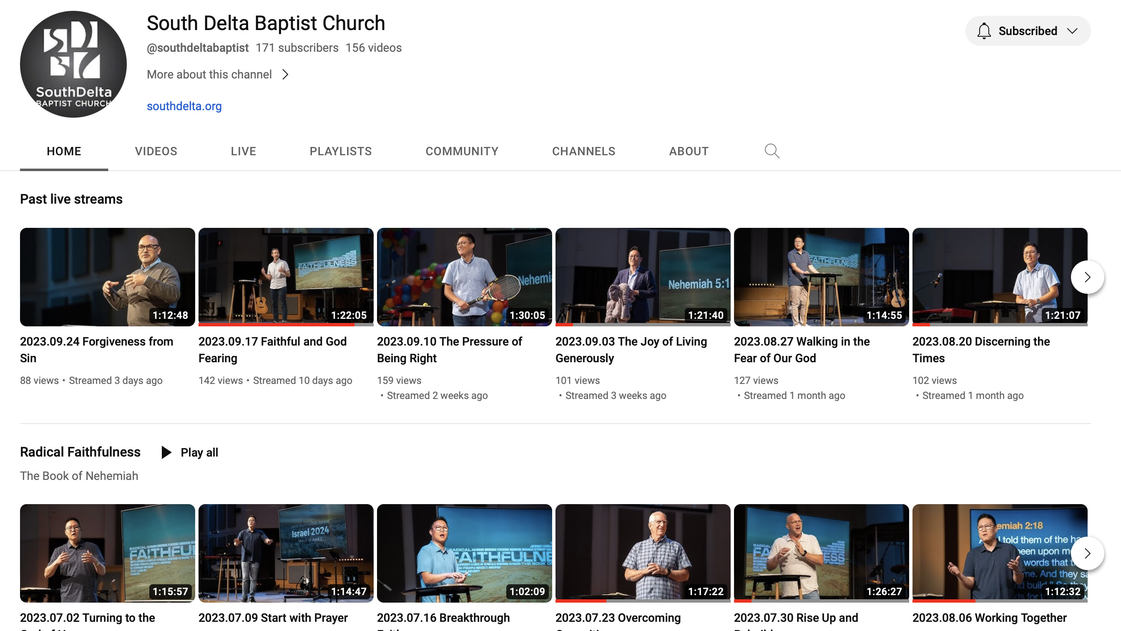The height and width of the screenshot is (631, 1121).
Task: Open the Past live streams heading
Action: [x=71, y=199]
